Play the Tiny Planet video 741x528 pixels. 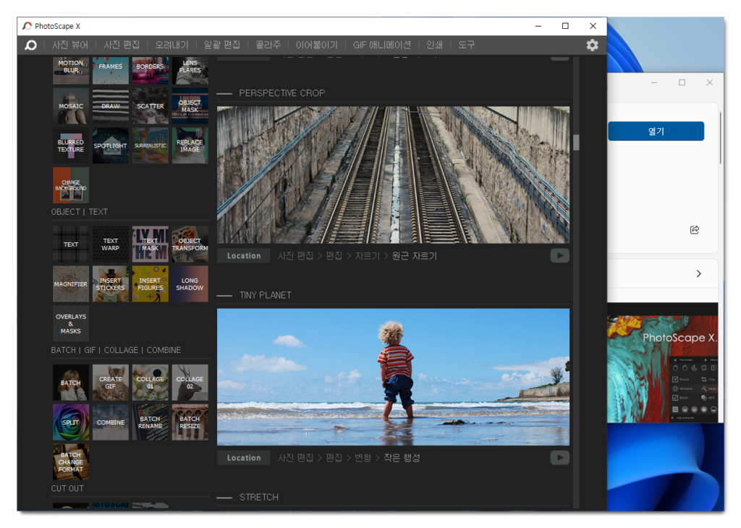pyautogui.click(x=559, y=458)
